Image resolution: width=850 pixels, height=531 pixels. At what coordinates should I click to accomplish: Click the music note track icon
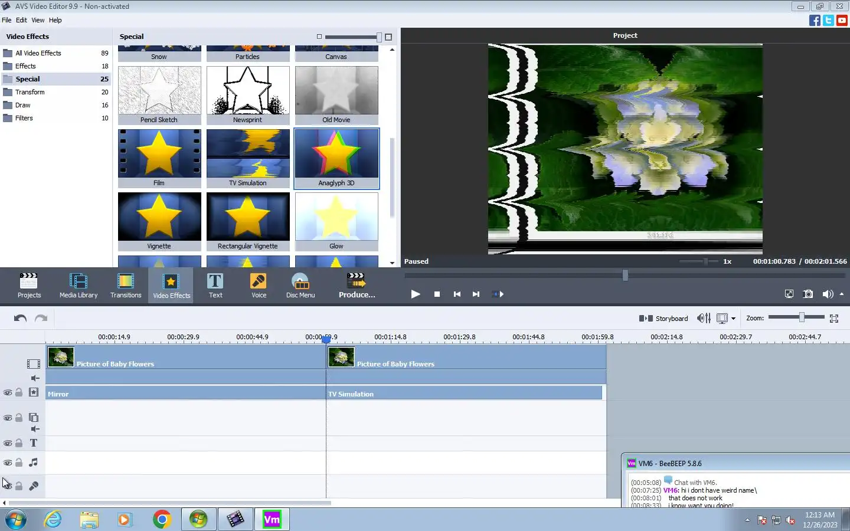34,463
